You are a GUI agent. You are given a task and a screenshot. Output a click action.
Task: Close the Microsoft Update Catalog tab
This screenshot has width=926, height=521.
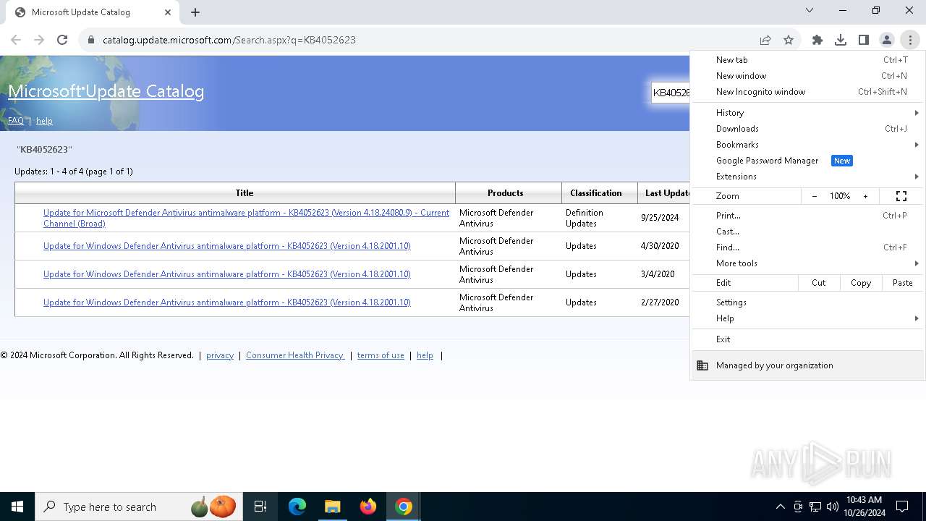coord(168,12)
